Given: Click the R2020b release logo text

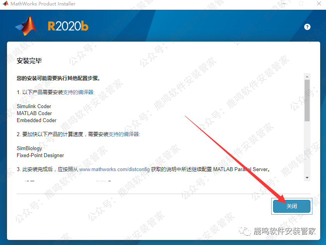Looking at the screenshot, I should click(68, 26).
